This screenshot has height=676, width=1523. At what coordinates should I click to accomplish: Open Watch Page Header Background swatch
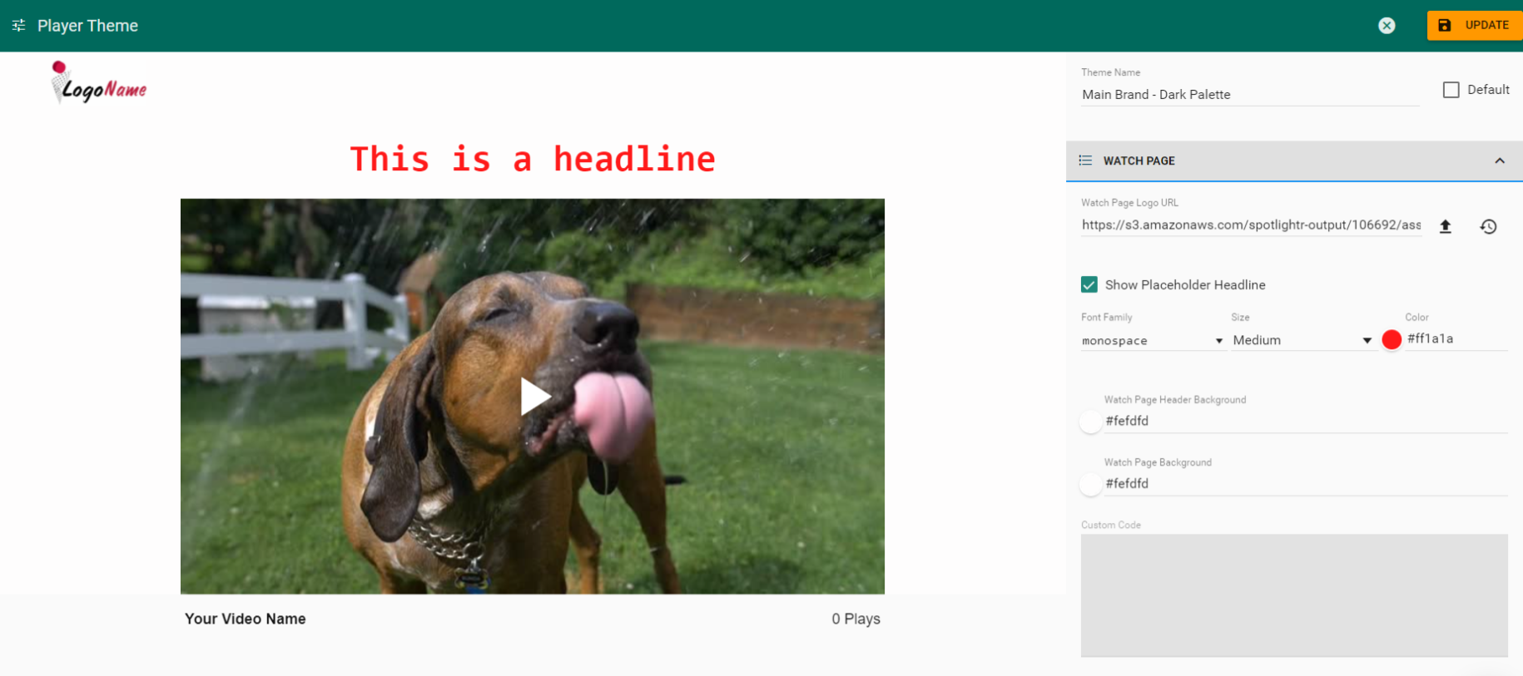(x=1091, y=422)
